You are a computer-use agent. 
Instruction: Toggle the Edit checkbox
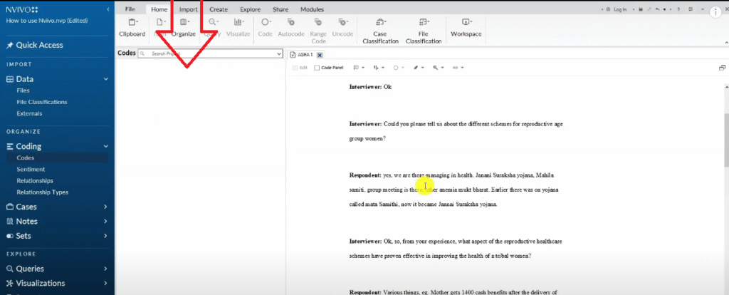click(295, 68)
